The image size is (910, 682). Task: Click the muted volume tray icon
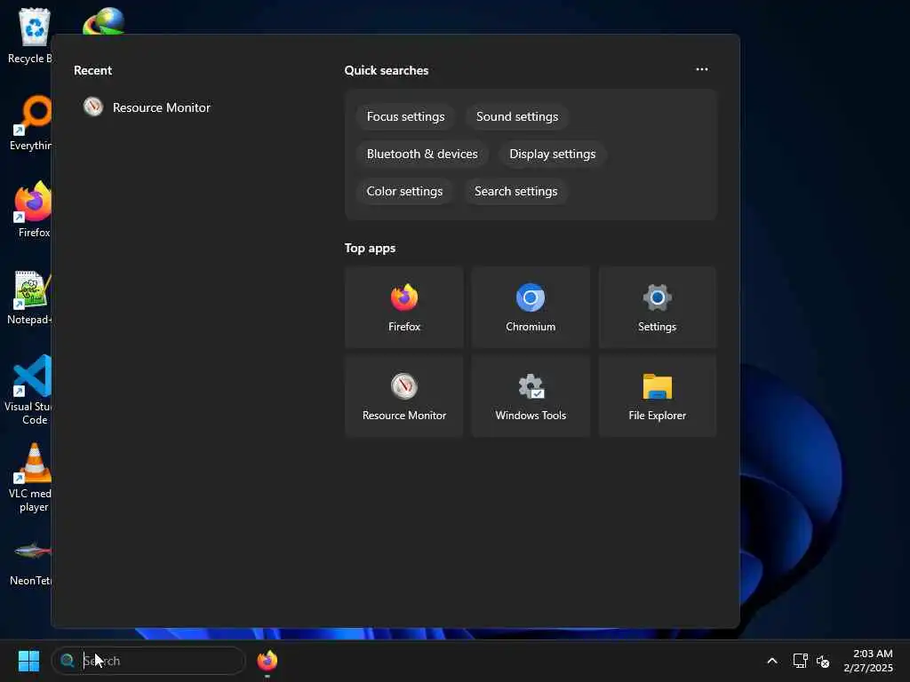822,661
